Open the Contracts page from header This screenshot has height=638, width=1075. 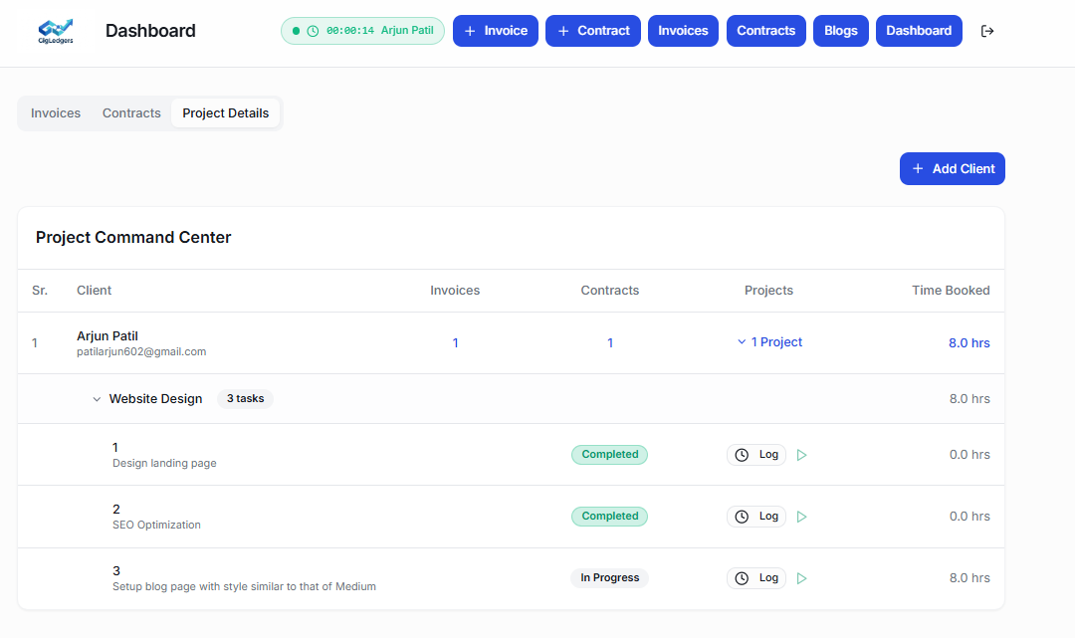pyautogui.click(x=765, y=31)
